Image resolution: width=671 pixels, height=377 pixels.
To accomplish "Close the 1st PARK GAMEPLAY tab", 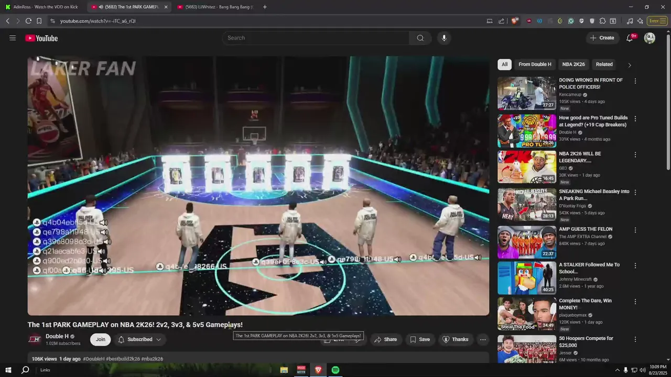I will pos(166,7).
